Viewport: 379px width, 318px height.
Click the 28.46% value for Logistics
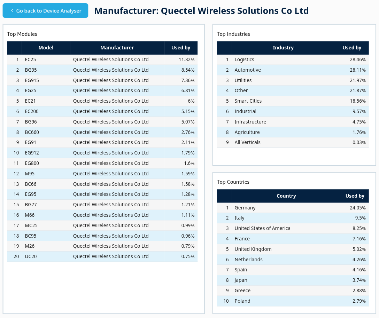(357, 59)
